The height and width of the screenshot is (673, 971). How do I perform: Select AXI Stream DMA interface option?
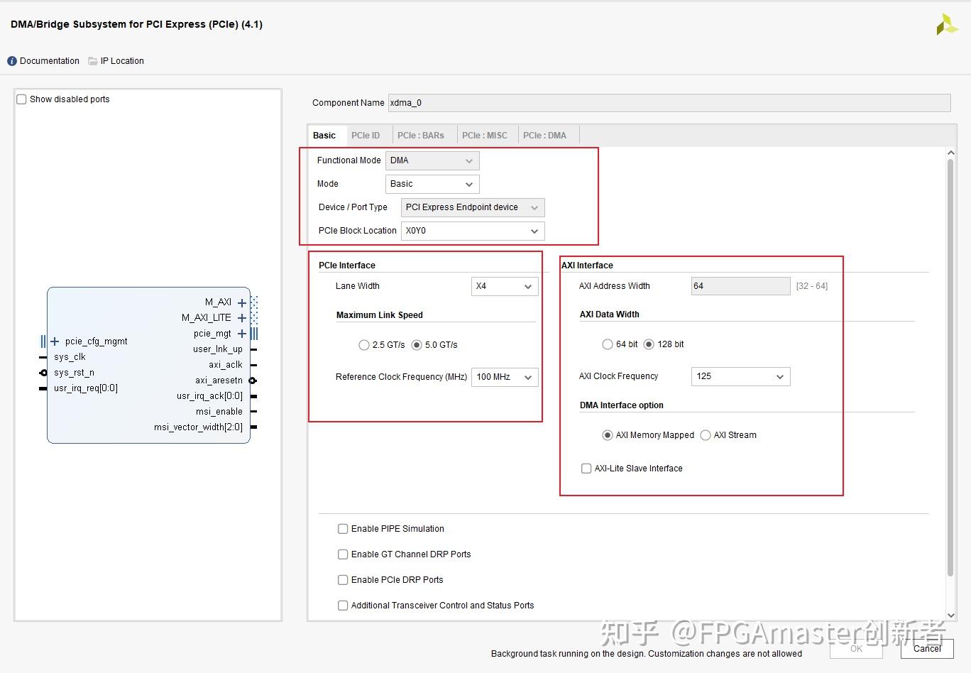tap(706, 434)
